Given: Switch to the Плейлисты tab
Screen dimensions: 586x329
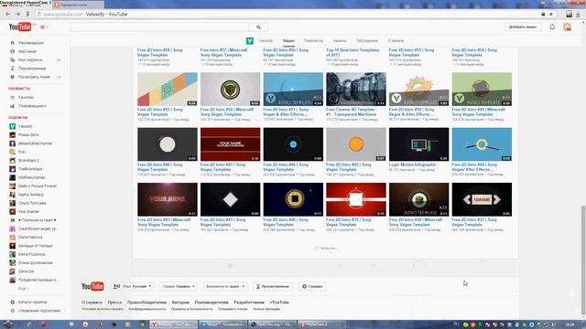Looking at the screenshot, I should point(313,40).
